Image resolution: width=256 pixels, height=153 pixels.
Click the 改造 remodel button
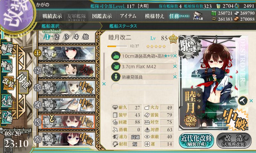pyautogui.click(x=234, y=141)
